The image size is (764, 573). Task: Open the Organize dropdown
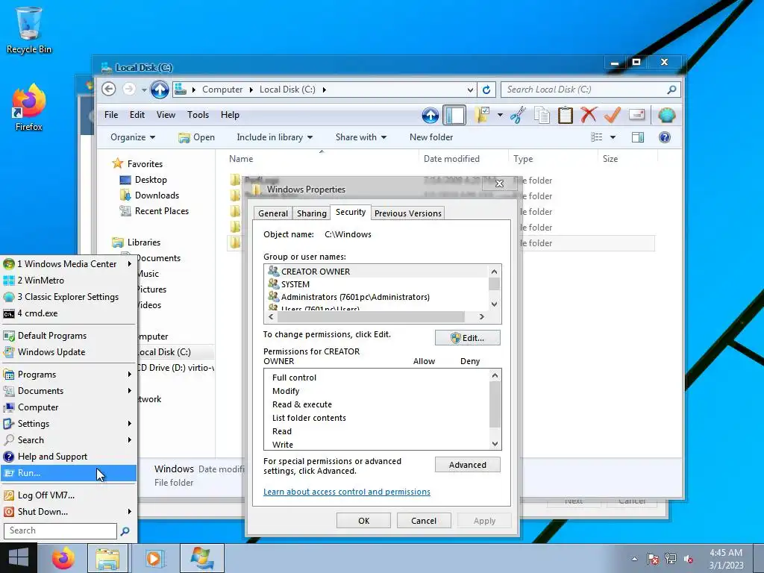coord(133,137)
